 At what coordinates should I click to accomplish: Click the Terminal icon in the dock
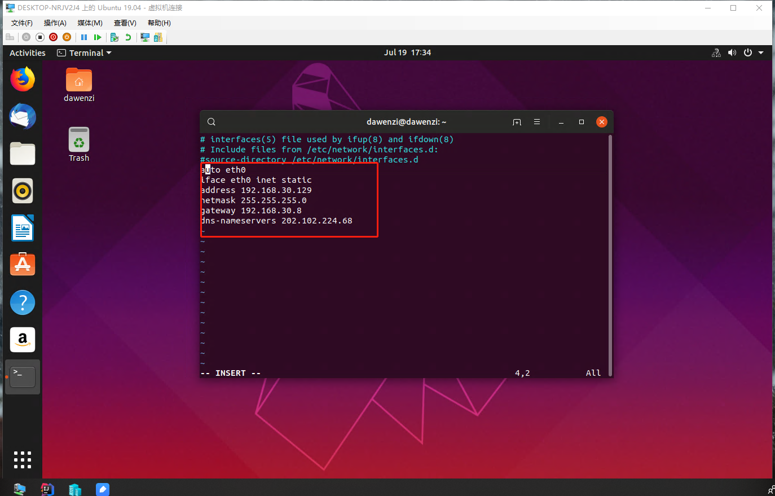pyautogui.click(x=23, y=377)
